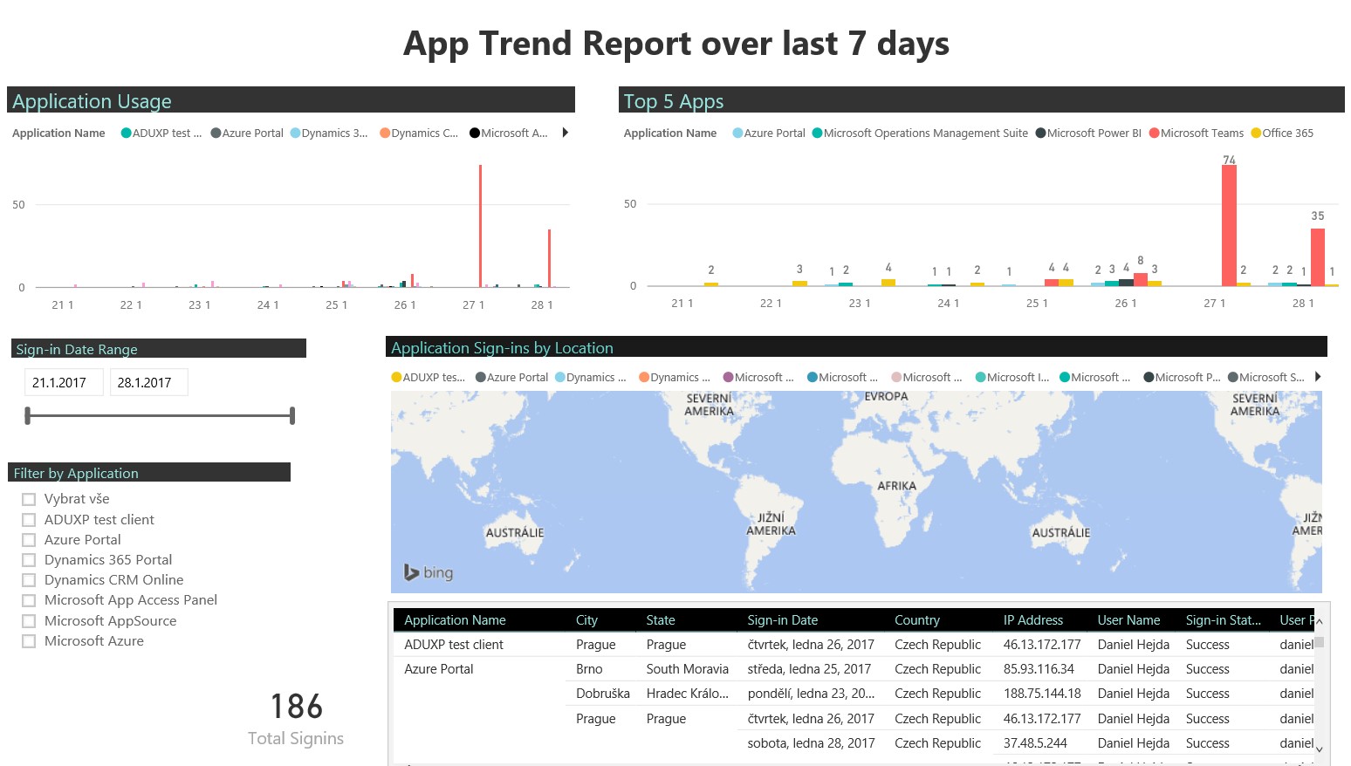Screen dimensions: 1351x766
Task: Click the Microsoft Teams bar labeled 74
Action: tap(1229, 225)
